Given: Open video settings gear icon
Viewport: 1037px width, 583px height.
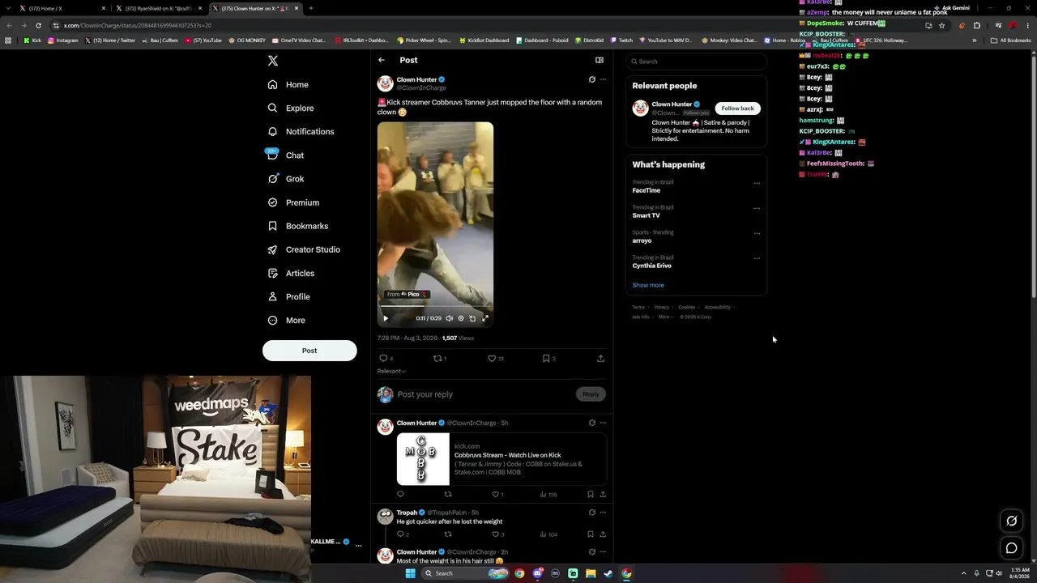Looking at the screenshot, I should click(461, 318).
